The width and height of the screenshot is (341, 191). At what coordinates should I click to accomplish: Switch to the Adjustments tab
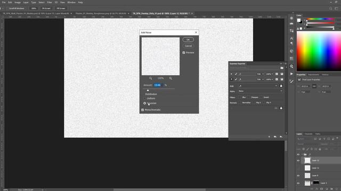pos(313,75)
